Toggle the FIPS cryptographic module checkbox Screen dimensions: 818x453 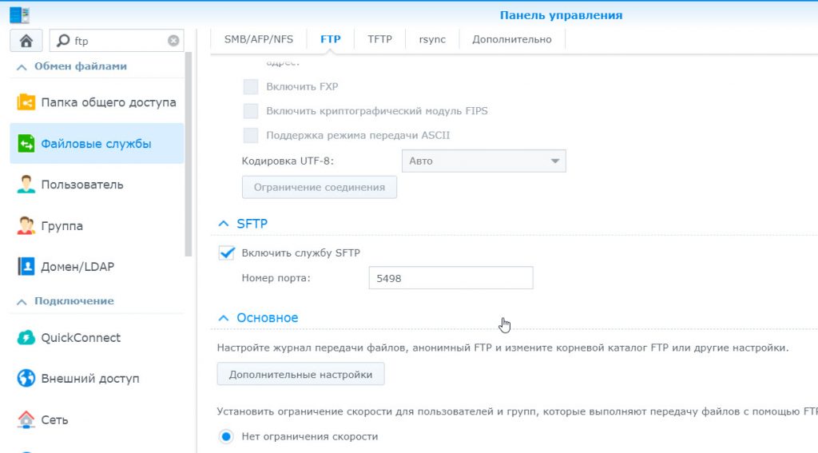tap(250, 110)
